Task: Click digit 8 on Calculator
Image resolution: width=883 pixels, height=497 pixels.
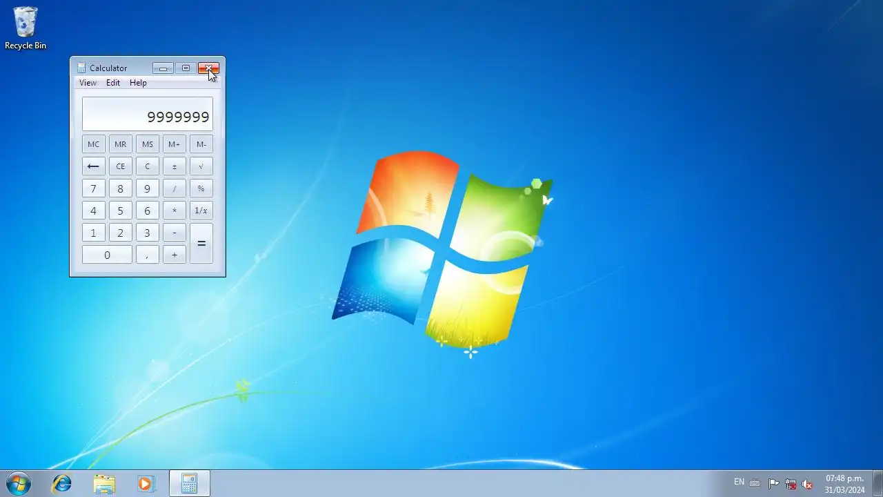Action: click(120, 188)
